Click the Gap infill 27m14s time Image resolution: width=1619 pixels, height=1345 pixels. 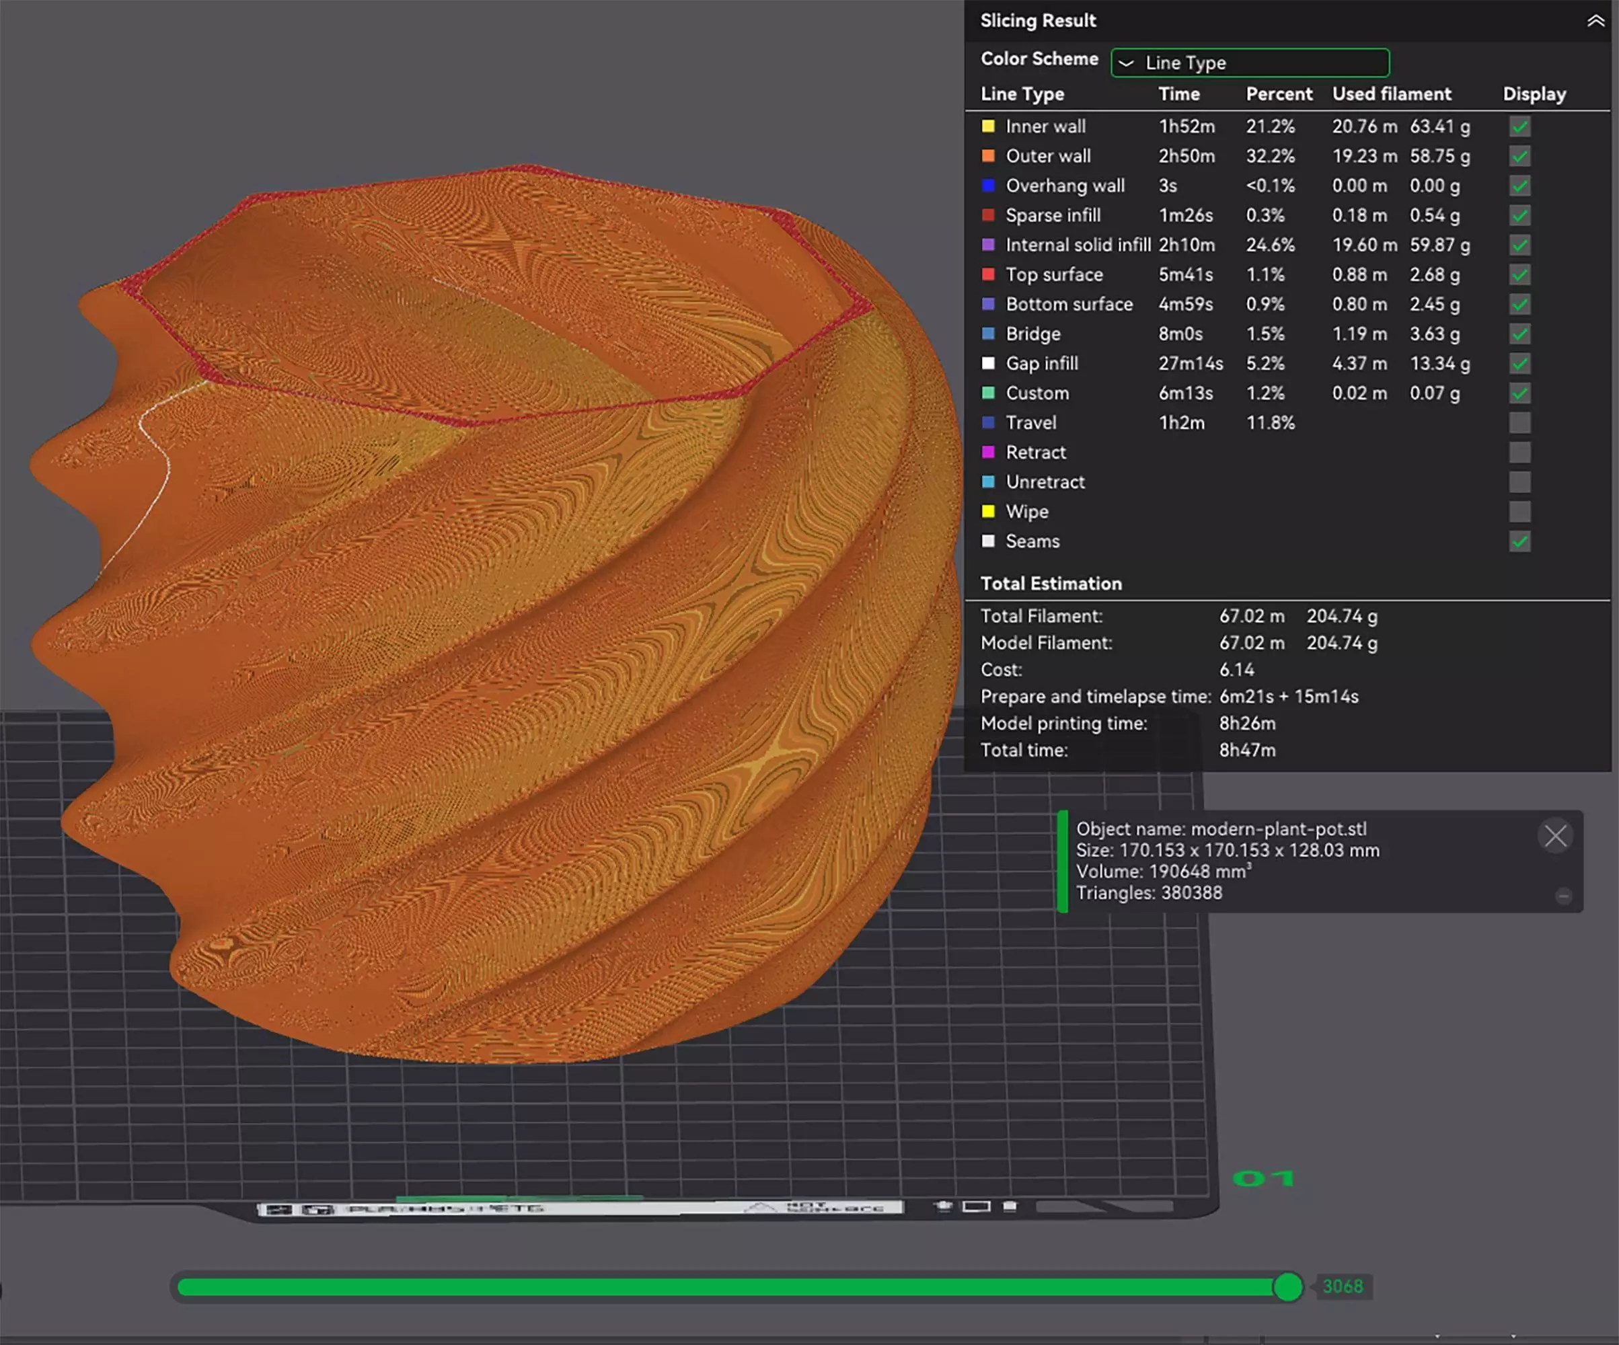pos(1190,363)
